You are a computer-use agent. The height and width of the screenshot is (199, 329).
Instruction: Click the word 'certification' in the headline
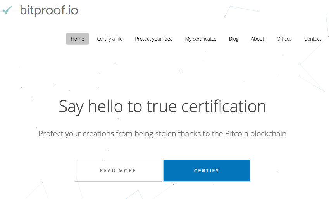(x=224, y=107)
